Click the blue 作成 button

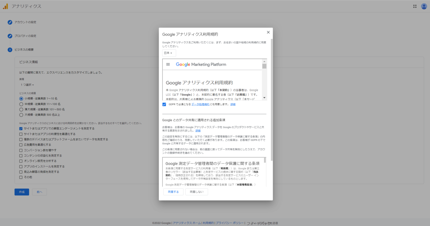[x=21, y=192]
